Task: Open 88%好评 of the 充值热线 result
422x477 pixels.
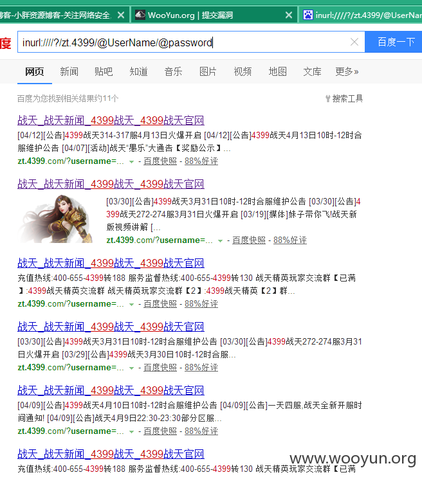Action: tap(201, 304)
